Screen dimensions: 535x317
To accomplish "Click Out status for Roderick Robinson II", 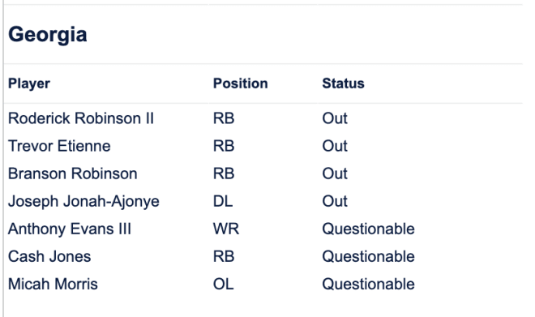I will [335, 118].
